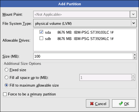Click into the Size (MB) field
Screen dimensions: 139x112
coord(83,56)
